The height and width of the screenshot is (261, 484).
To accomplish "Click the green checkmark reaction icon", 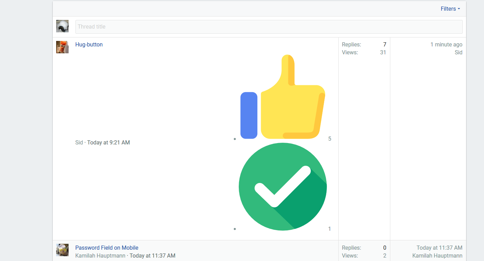I will tap(283, 187).
